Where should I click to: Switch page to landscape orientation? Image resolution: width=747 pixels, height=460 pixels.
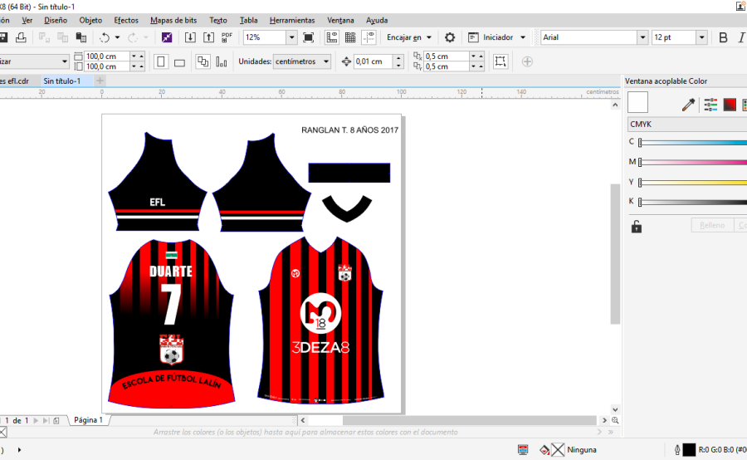pos(180,61)
